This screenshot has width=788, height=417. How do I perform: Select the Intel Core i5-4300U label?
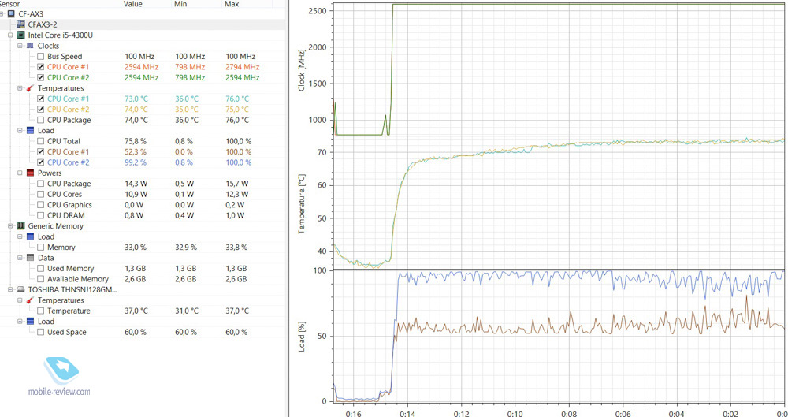coord(61,35)
